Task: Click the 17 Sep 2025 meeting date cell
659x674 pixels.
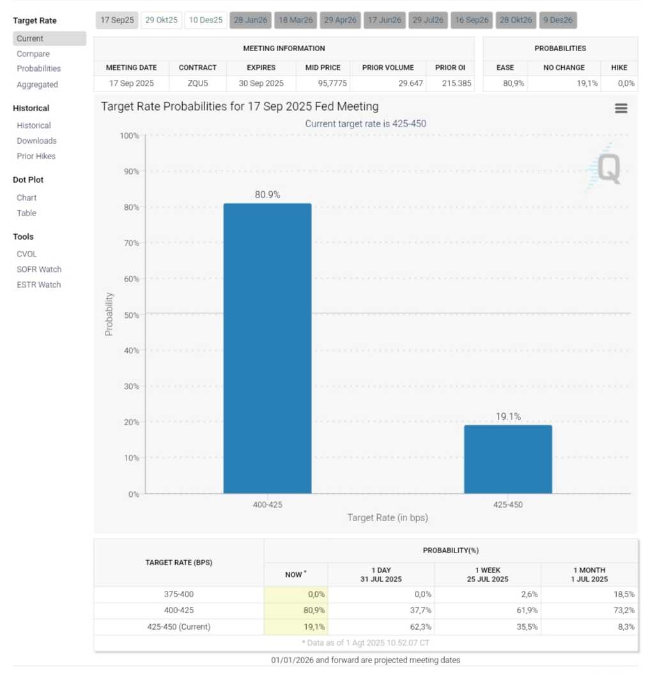Action: click(132, 83)
